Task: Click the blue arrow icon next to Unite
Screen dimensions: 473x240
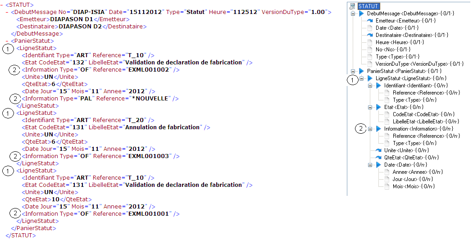Action: pos(379,150)
